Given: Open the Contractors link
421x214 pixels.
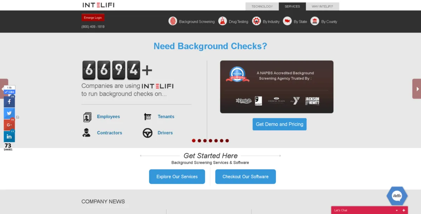Looking at the screenshot, I should [x=109, y=133].
